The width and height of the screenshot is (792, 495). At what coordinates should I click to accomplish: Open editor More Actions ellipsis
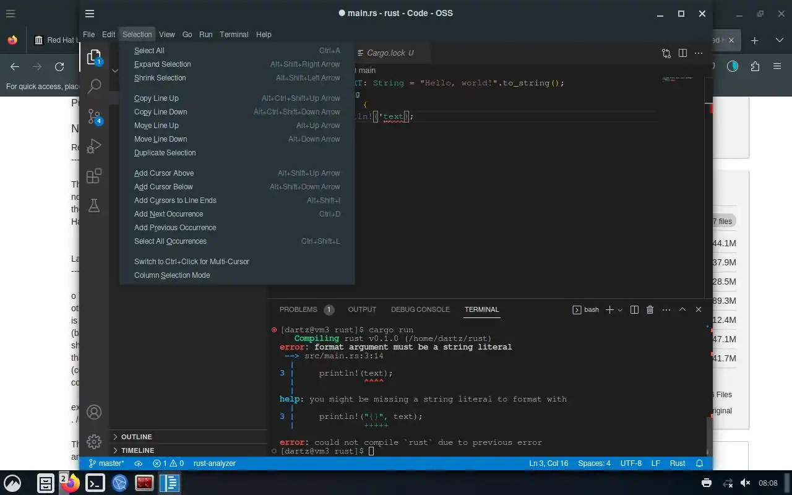(699, 53)
